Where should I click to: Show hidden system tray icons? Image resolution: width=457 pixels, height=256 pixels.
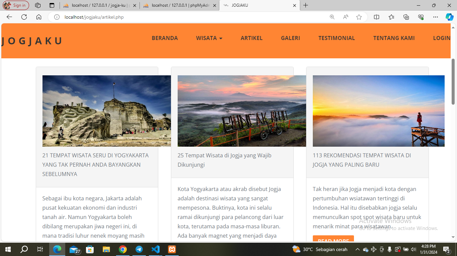tap(357, 249)
